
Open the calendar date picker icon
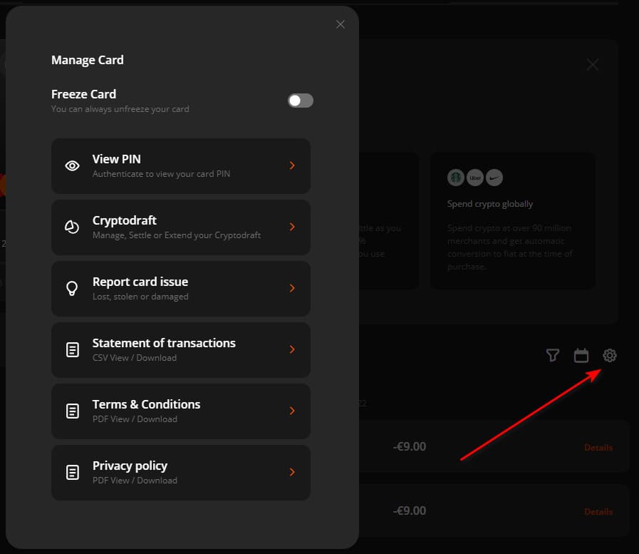coord(581,355)
